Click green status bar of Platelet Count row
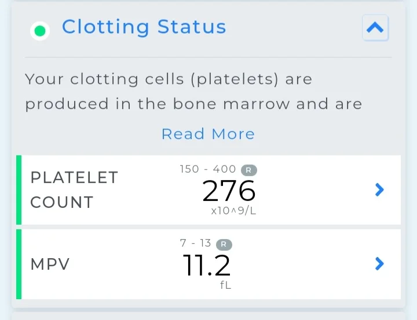This screenshot has width=417, height=320. pyautogui.click(x=19, y=190)
